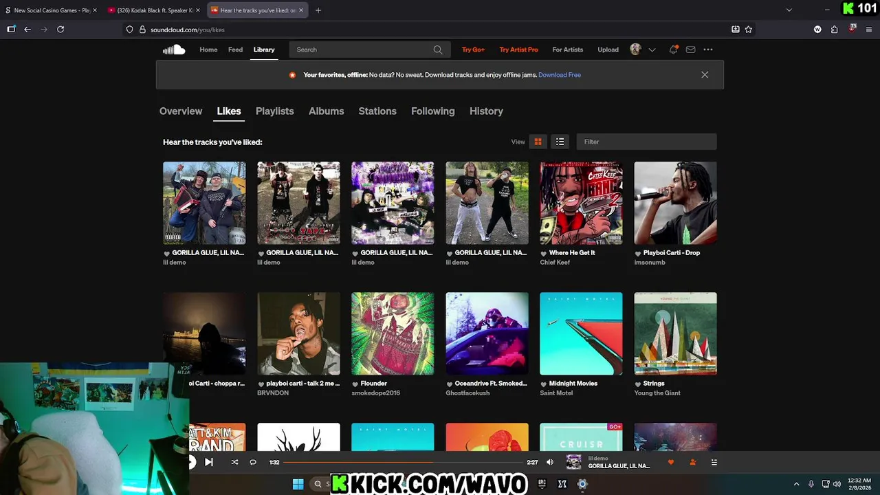Viewport: 880px width, 495px height.
Task: Open the Windows Start menu
Action: 298,484
